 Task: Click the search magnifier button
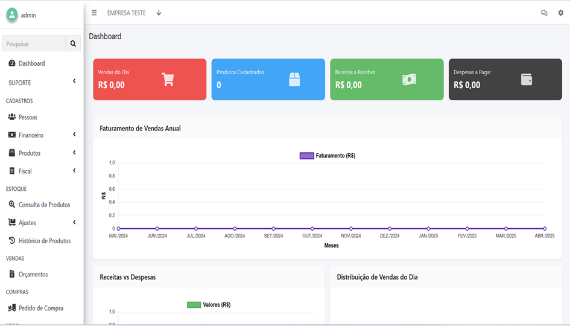[x=73, y=43]
